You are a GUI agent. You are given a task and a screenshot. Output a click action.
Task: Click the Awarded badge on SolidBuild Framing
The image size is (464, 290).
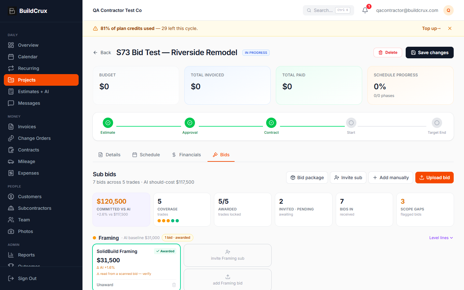coord(165,251)
